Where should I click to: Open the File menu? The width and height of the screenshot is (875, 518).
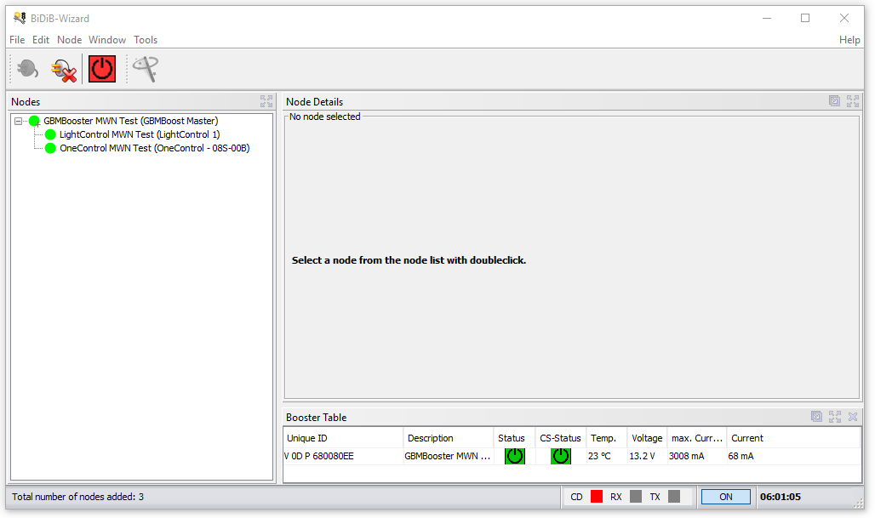pyautogui.click(x=17, y=40)
